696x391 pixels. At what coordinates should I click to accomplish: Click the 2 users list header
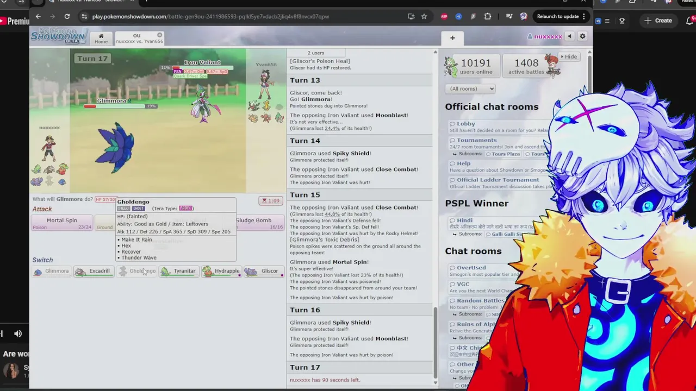click(x=315, y=53)
